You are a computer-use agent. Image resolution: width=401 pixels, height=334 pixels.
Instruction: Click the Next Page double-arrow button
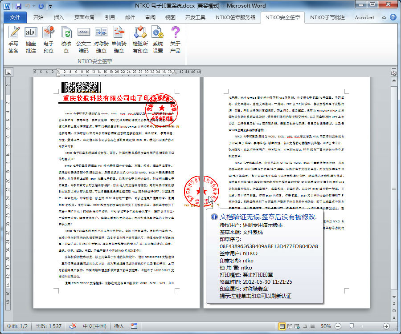click(x=394, y=318)
